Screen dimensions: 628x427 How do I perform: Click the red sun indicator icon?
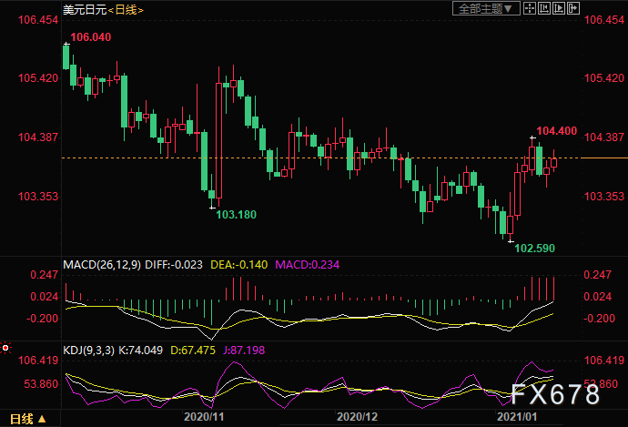[x=5, y=348]
